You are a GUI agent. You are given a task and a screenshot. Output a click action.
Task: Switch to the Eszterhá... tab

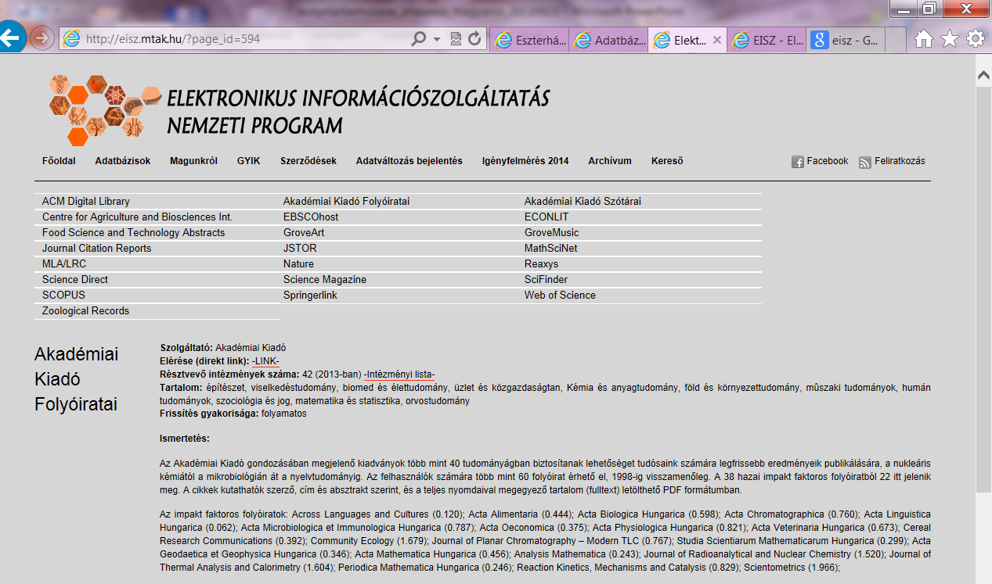530,40
